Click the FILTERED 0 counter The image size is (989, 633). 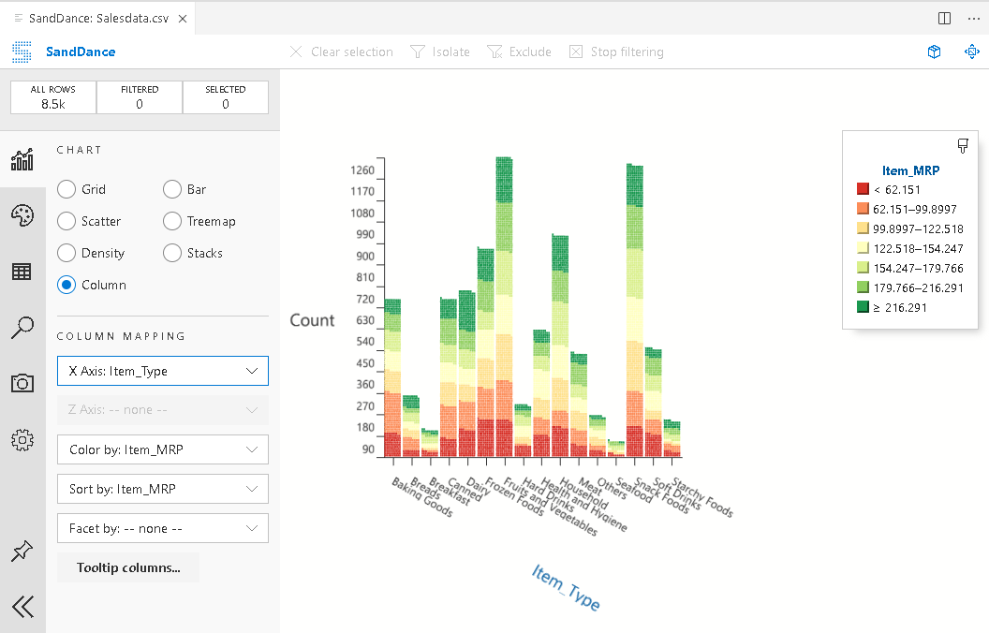coord(140,97)
